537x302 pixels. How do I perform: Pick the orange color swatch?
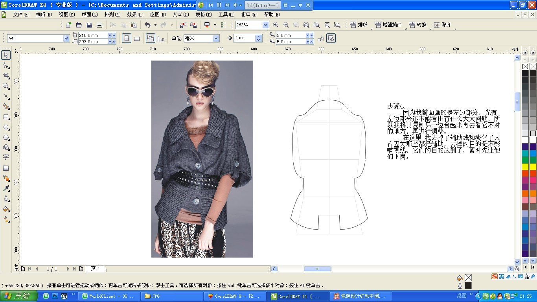coord(525,193)
